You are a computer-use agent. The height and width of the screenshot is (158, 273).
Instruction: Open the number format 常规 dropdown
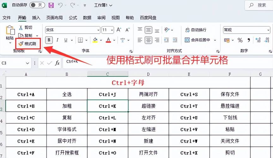268,30
